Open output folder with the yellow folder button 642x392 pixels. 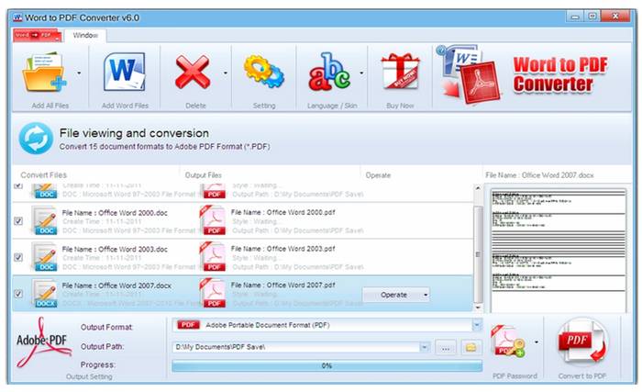(x=470, y=348)
